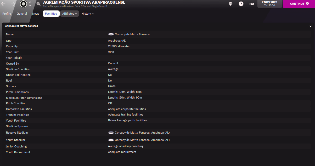Open the help question mark icon

point(241,4)
